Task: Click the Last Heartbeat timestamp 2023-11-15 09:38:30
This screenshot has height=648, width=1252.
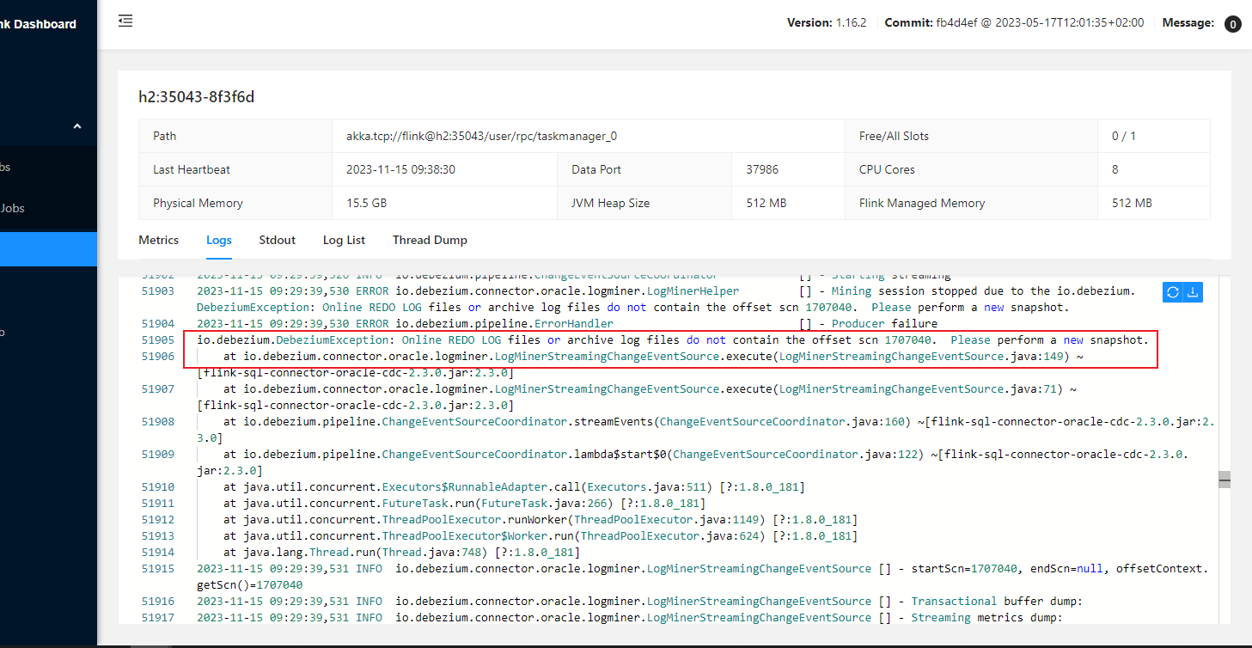Action: coord(400,169)
